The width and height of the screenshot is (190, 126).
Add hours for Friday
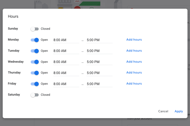[134, 83]
